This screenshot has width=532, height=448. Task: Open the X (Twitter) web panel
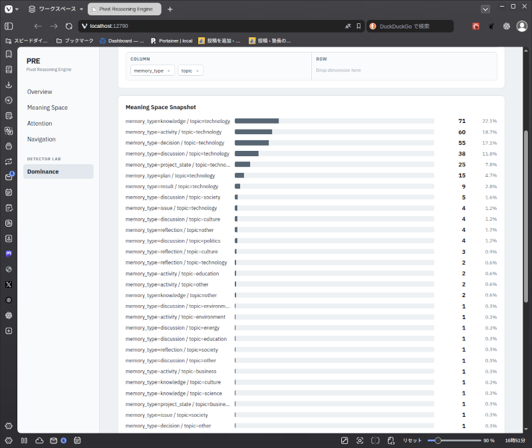pyautogui.click(x=9, y=284)
